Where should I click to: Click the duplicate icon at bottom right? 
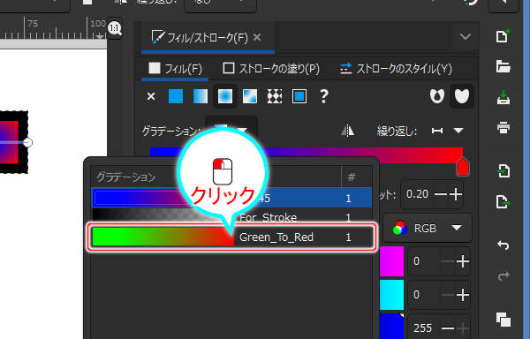[503, 320]
